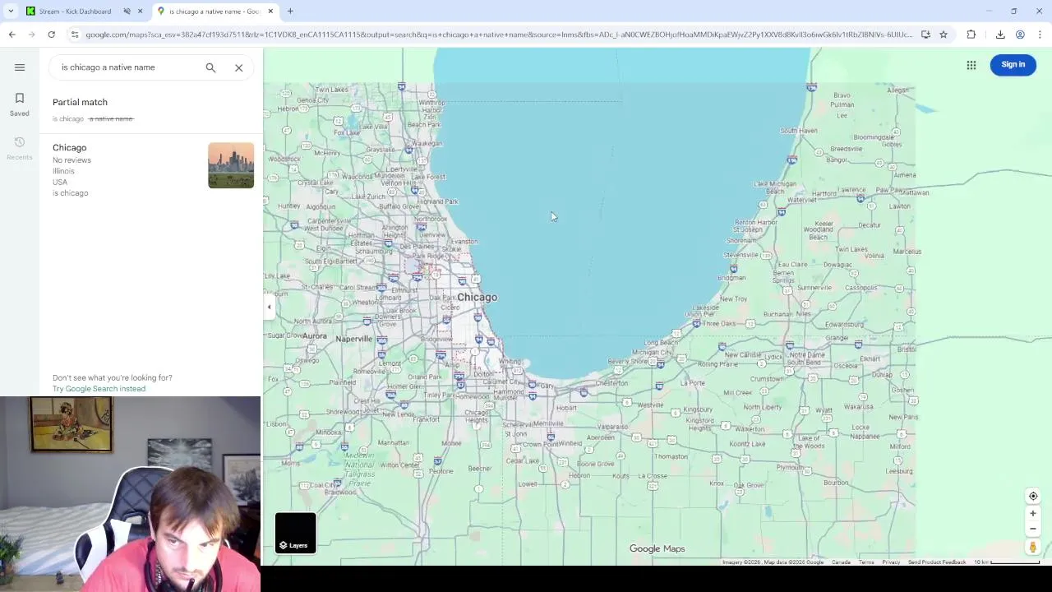The image size is (1052, 592).
Task: View site information icon in address bar
Action: tap(75, 35)
